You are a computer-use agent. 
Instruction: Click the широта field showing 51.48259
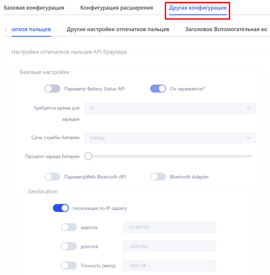click(x=169, y=227)
